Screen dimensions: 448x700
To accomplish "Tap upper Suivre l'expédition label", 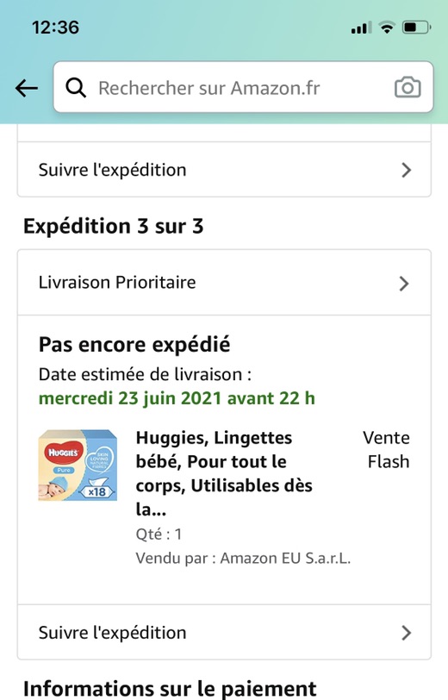I will [113, 170].
